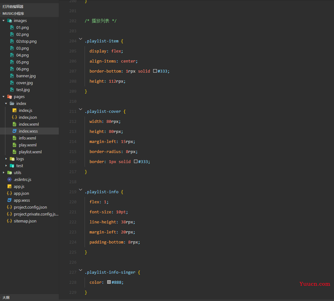
Task: Click the index.js JavaScript file icon
Action: (14, 111)
